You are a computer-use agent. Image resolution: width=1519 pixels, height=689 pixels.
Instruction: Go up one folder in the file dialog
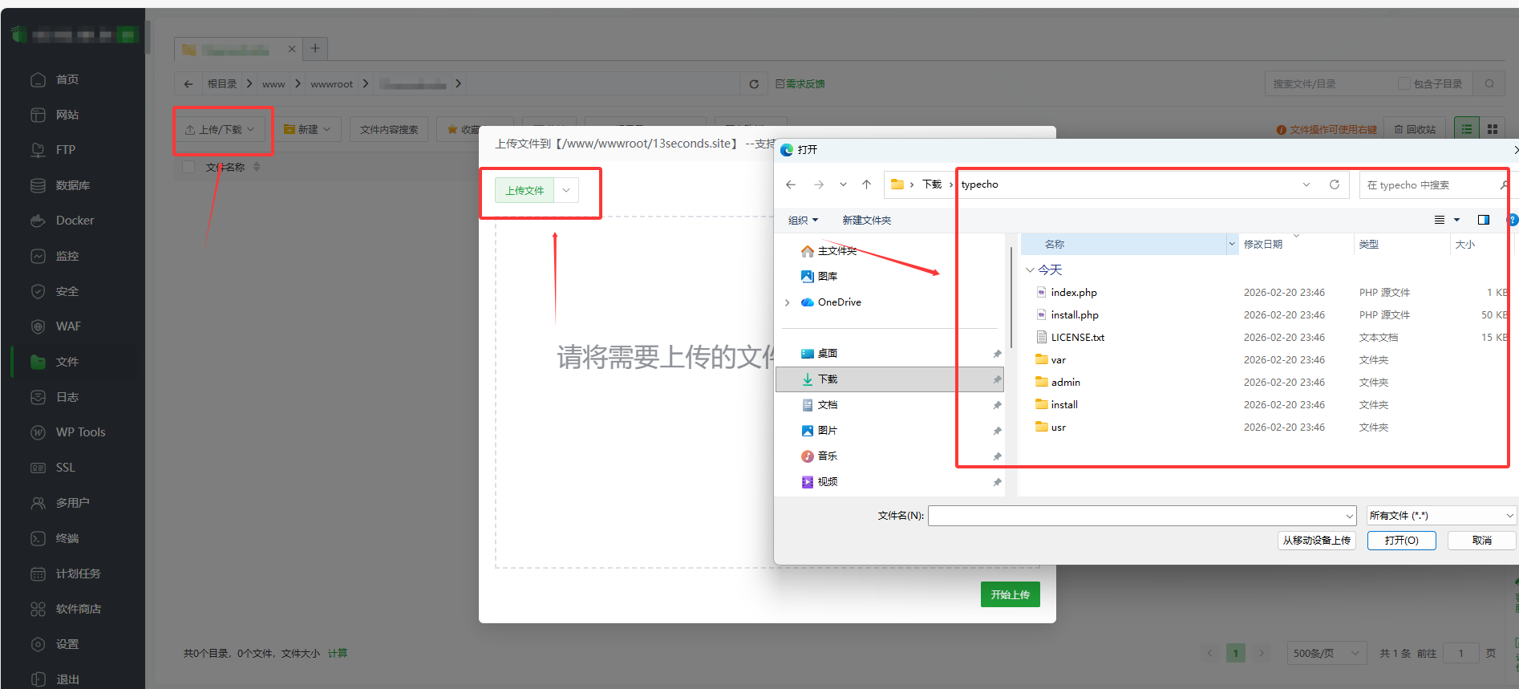866,184
